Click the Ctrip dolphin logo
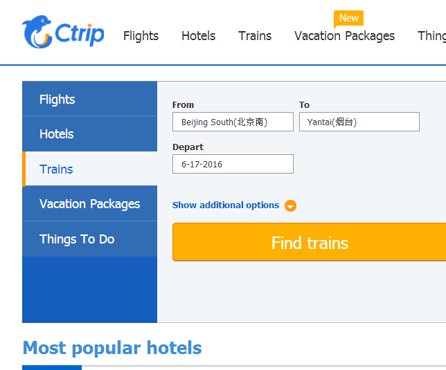 tap(37, 32)
